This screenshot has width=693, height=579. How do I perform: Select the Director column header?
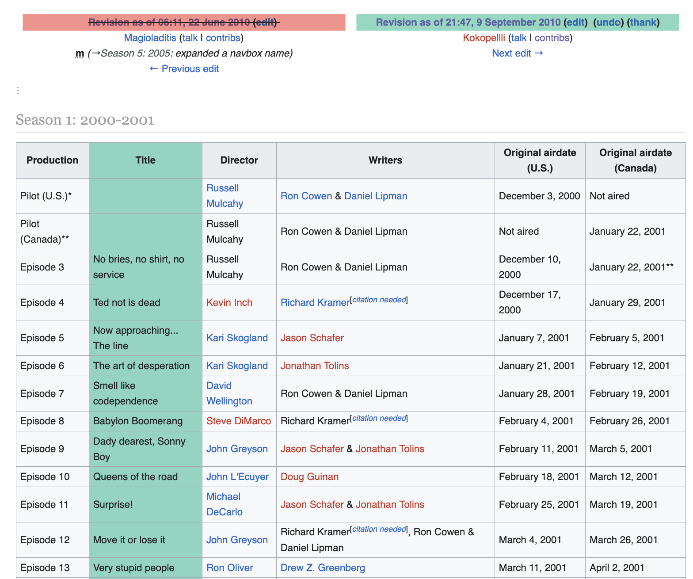(239, 160)
